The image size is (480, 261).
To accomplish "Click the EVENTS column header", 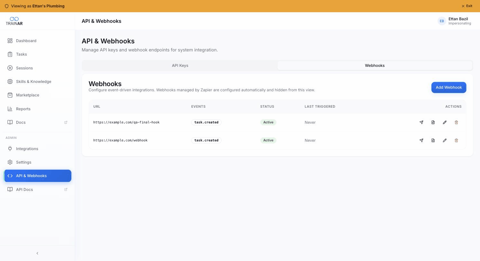I will [198, 106].
